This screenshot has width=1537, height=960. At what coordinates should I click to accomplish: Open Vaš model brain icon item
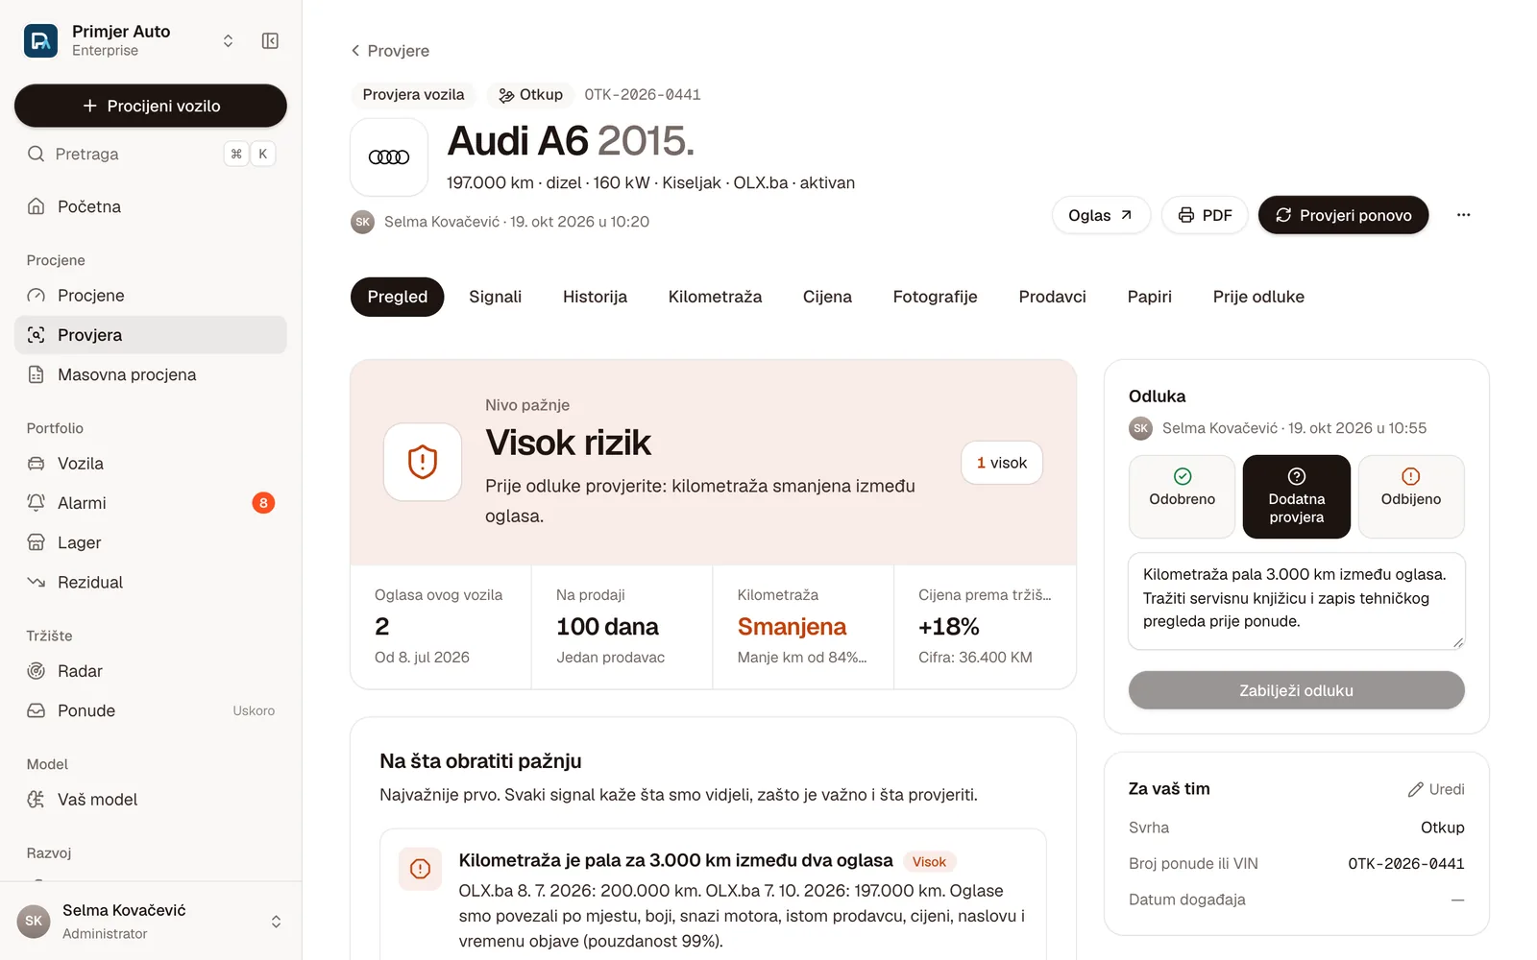pyautogui.click(x=37, y=800)
